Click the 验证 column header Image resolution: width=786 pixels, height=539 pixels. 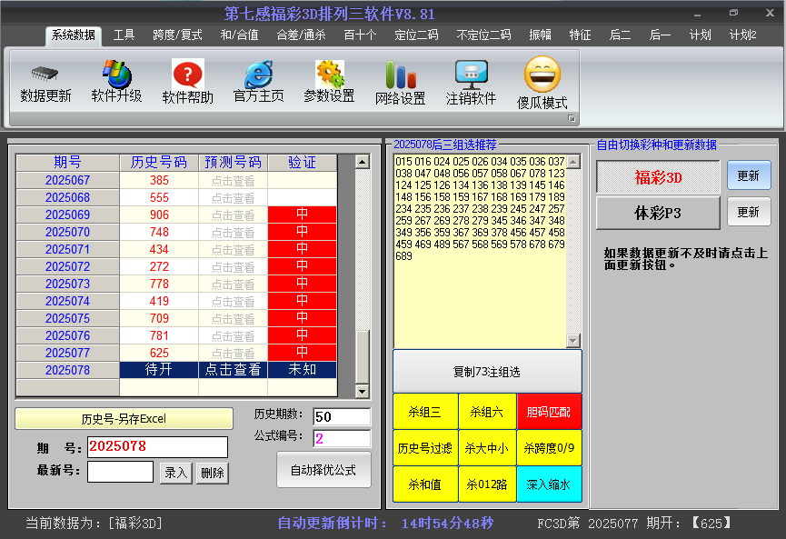coord(303,163)
